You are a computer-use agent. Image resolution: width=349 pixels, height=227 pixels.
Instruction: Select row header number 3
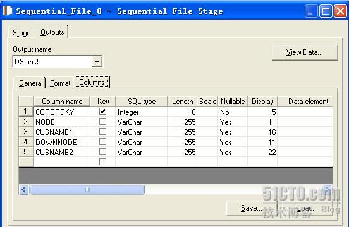point(26,132)
